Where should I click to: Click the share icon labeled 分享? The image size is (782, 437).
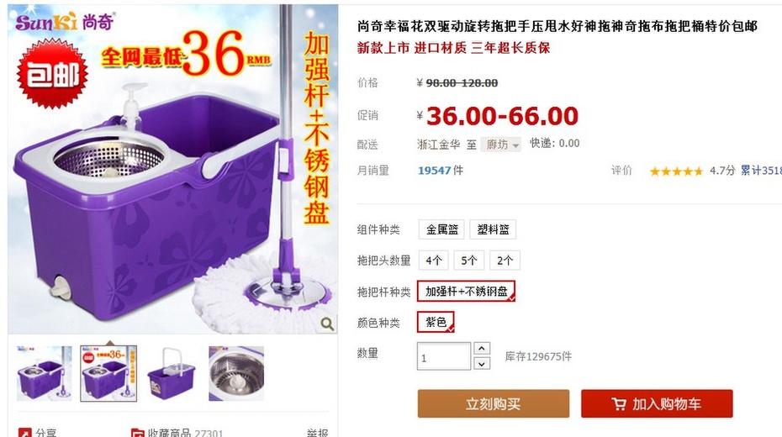tap(25, 433)
